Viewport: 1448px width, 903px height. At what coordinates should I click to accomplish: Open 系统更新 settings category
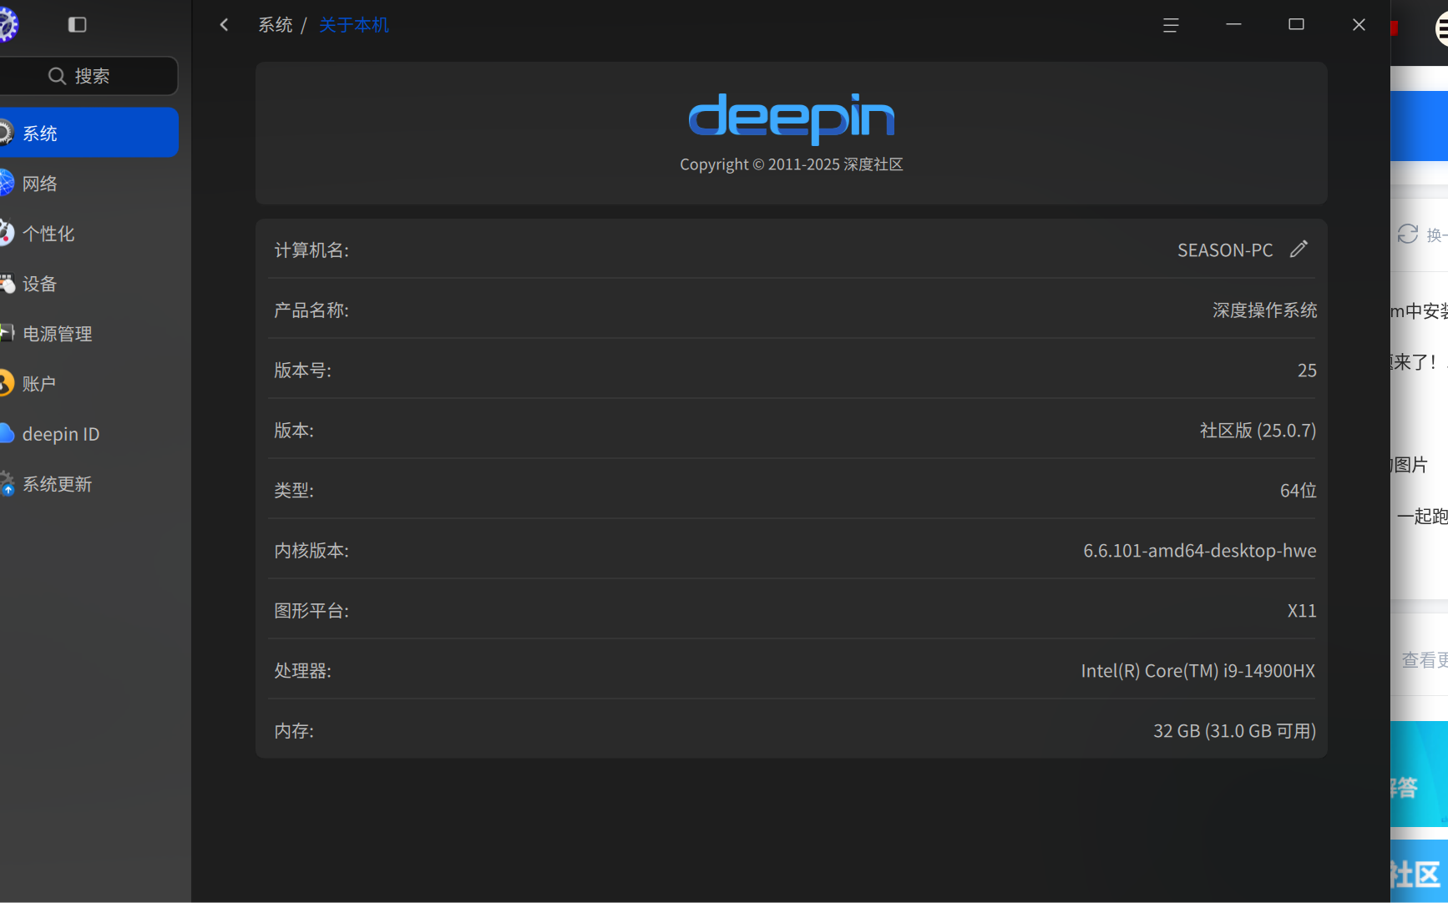pos(89,483)
